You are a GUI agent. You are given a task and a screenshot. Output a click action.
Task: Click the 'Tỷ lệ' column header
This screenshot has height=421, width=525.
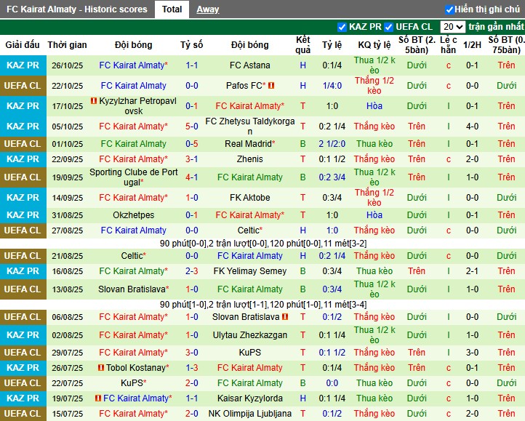click(x=332, y=45)
